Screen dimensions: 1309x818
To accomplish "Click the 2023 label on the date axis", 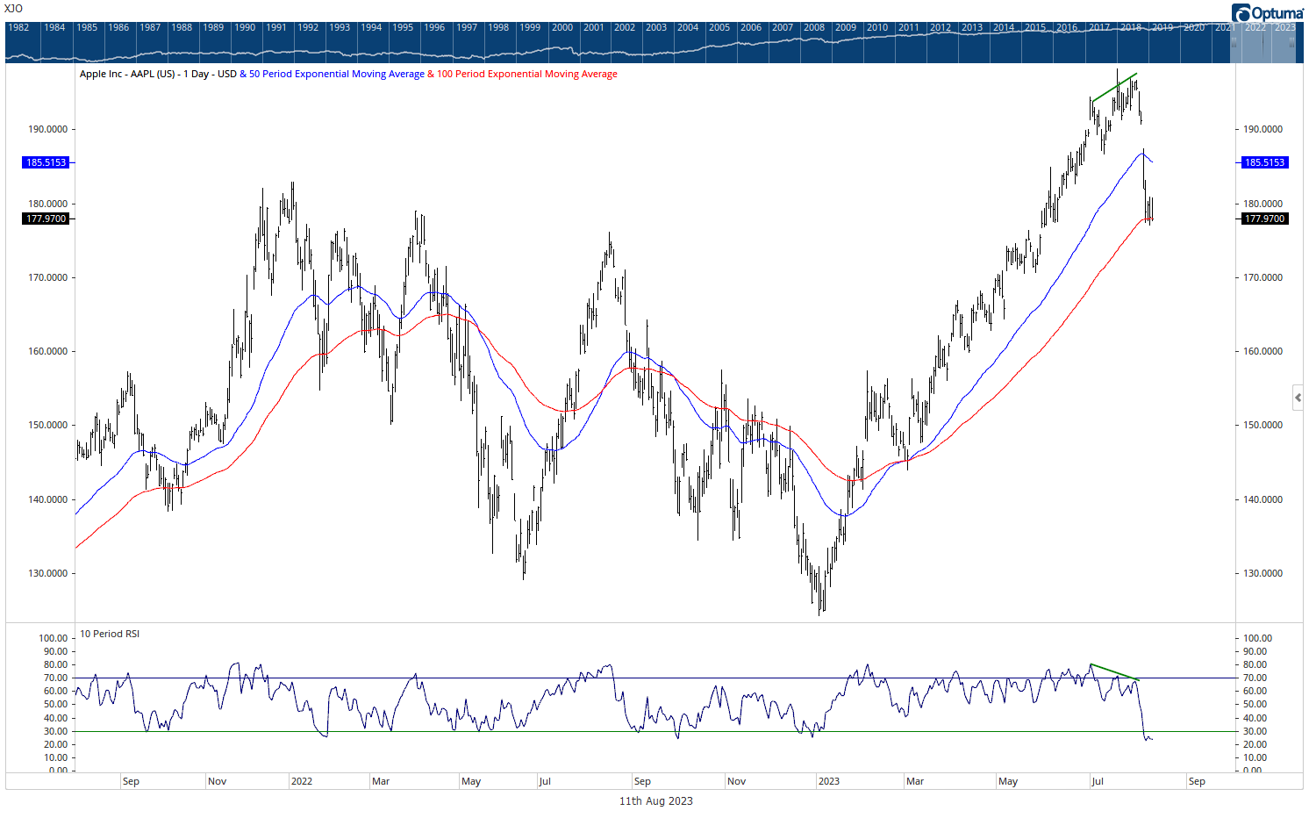I will click(828, 781).
